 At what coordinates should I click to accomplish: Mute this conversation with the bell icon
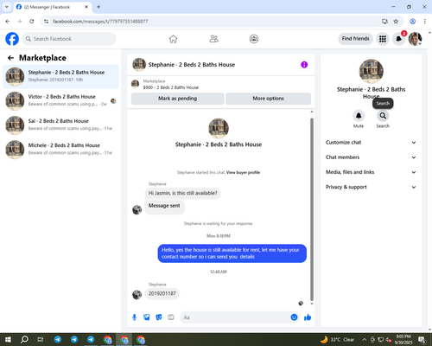tap(359, 116)
